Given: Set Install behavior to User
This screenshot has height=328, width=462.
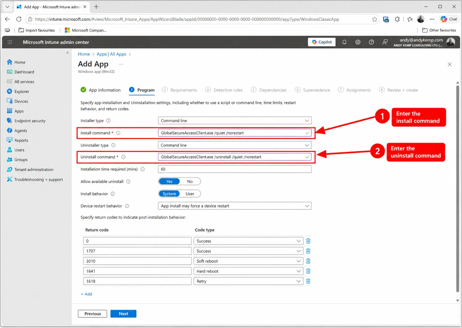Looking at the screenshot, I should click(x=190, y=194).
